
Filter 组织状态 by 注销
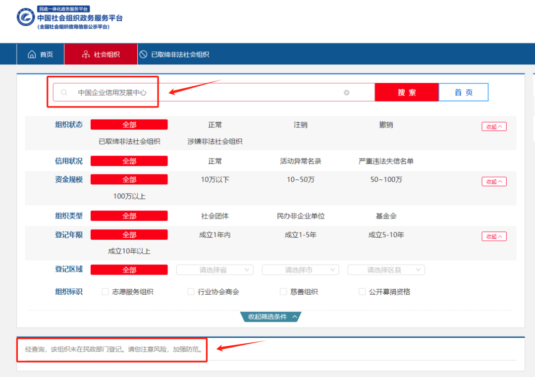tap(301, 125)
